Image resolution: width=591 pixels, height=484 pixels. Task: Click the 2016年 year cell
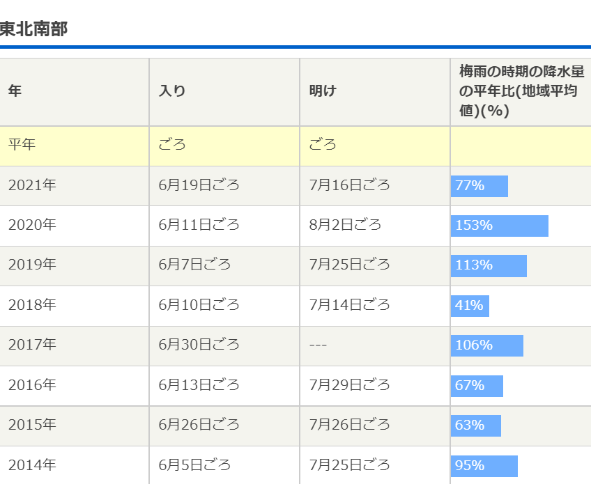33,385
